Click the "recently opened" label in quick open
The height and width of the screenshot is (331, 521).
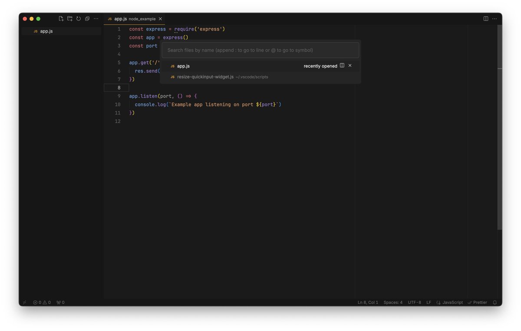320,66
